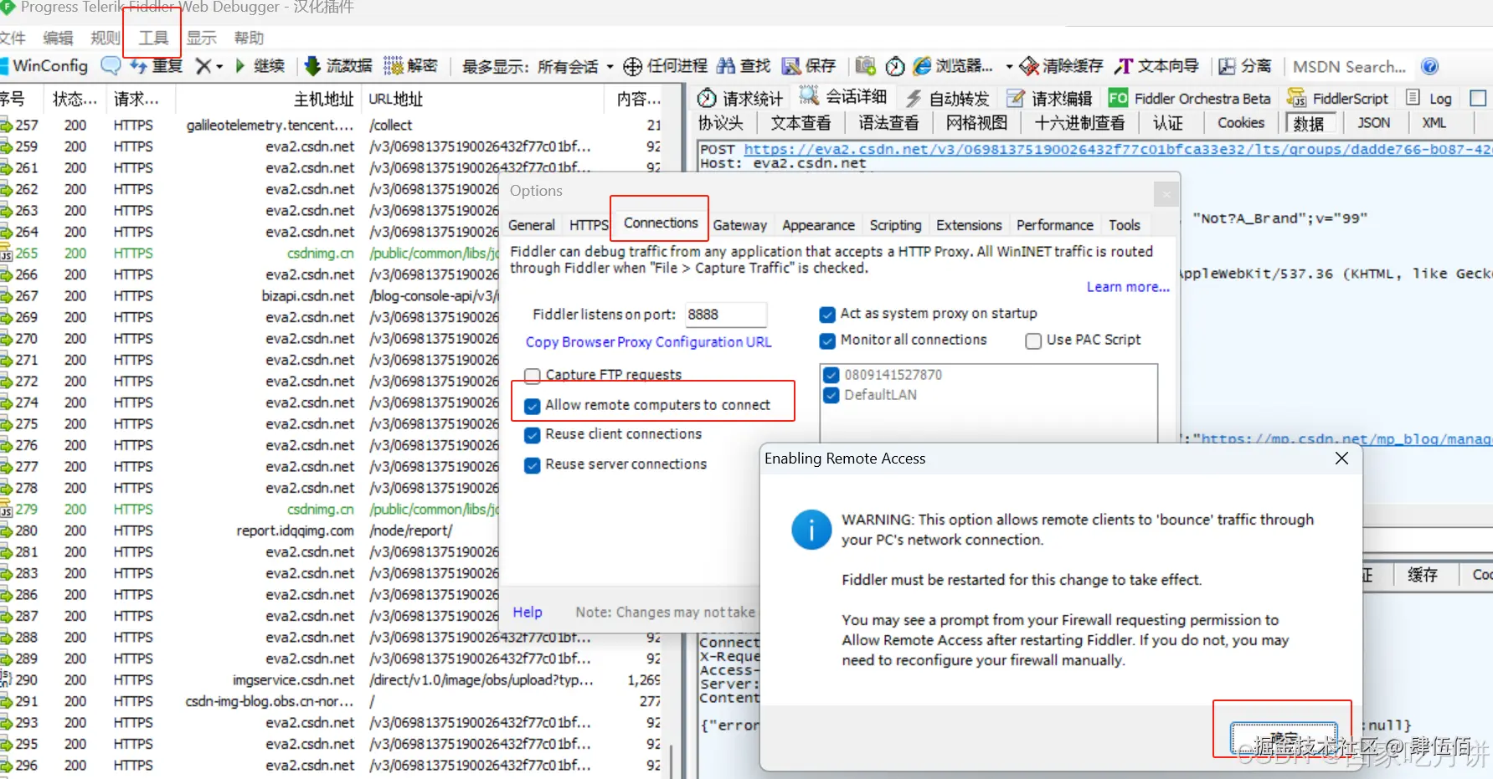The image size is (1493, 779).
Task: Enable Capture FTP requests checkbox
Action: (x=532, y=375)
